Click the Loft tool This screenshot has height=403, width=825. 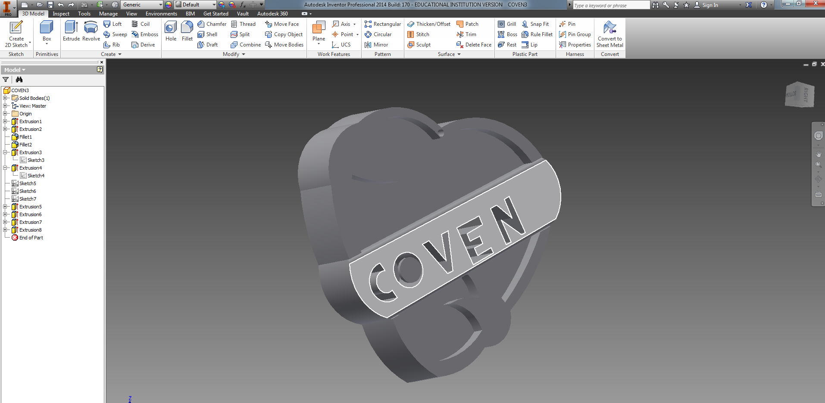tap(113, 24)
